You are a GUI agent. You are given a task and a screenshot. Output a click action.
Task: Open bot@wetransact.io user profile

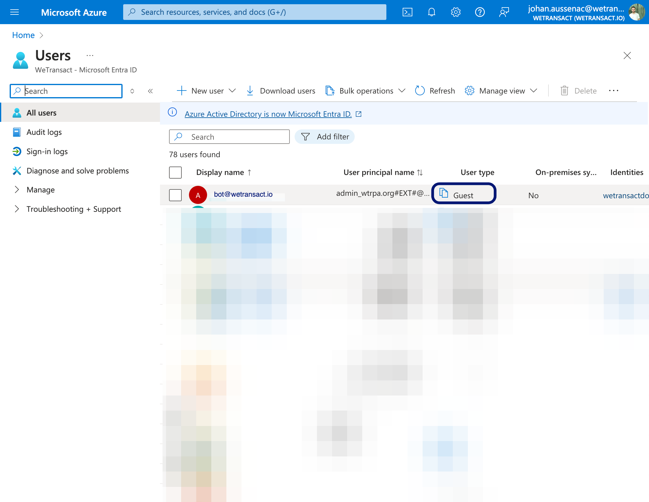click(x=243, y=194)
